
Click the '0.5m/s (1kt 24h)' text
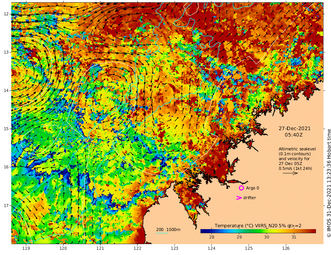[295, 168]
